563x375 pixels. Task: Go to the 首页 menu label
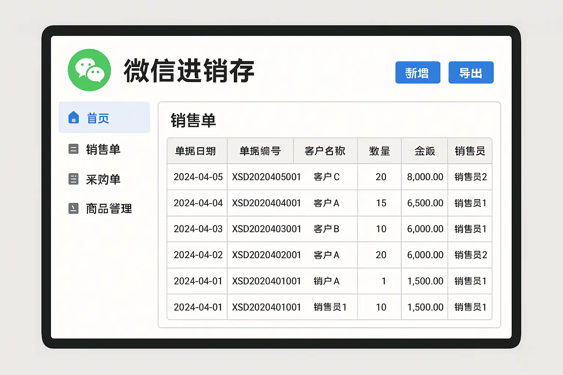[98, 118]
